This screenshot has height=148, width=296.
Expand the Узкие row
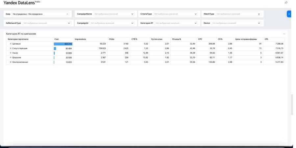point(11,53)
